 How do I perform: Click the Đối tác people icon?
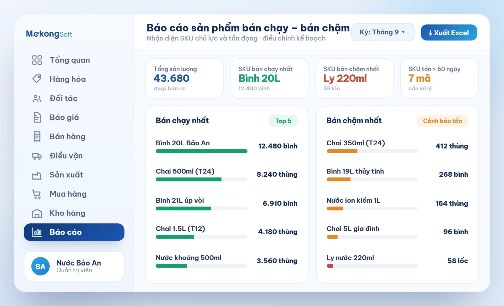click(x=37, y=98)
